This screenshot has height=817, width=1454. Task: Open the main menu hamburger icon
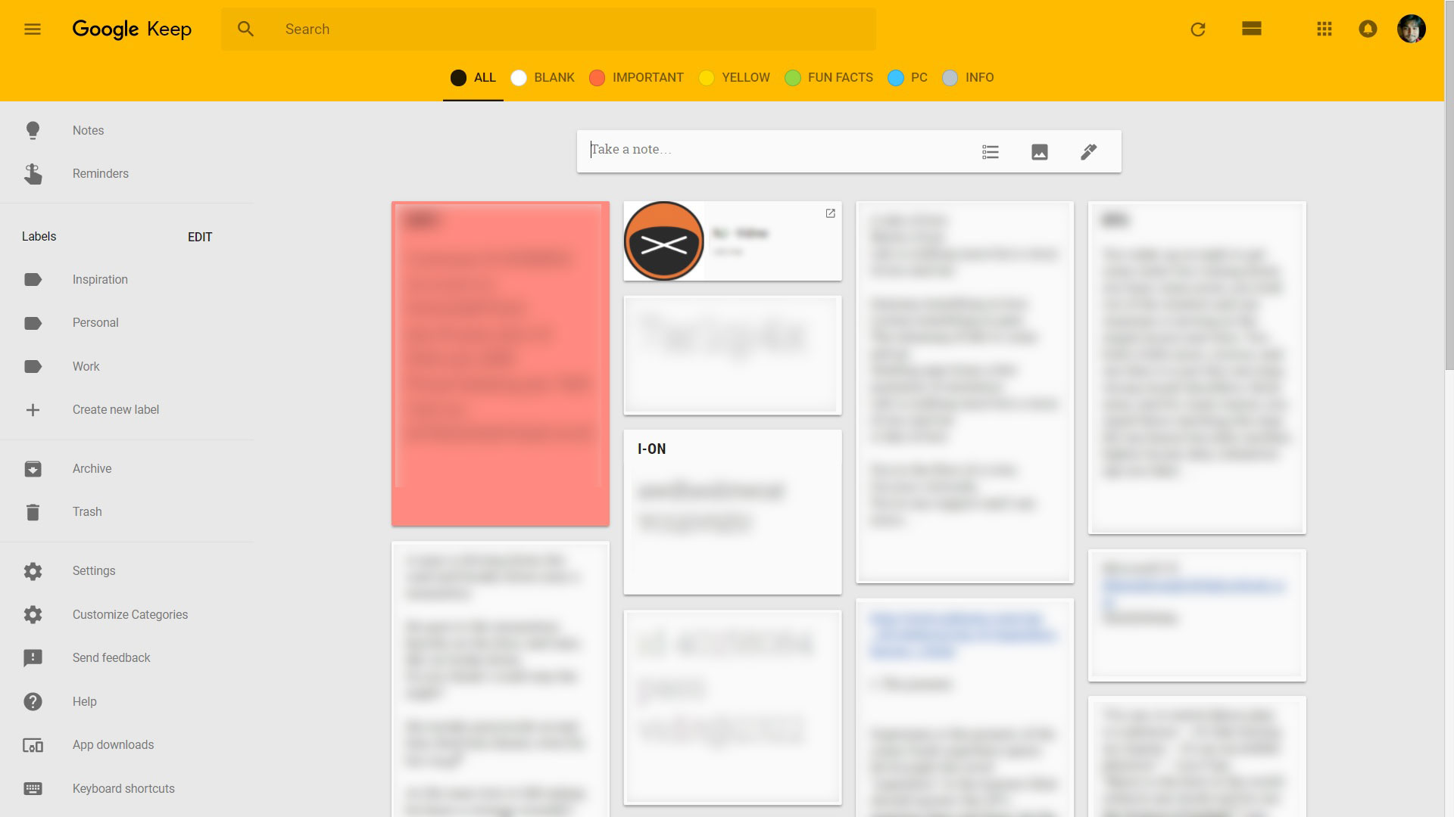tap(33, 30)
